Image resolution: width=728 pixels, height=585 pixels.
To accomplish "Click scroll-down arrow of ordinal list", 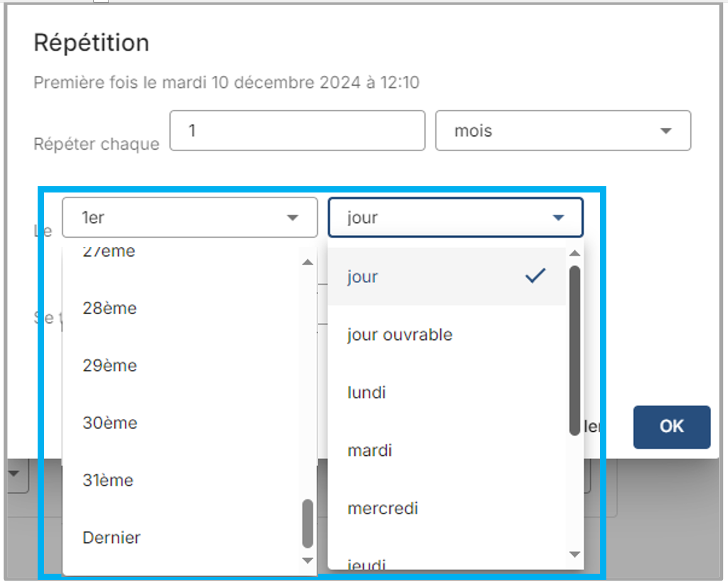I will pyautogui.click(x=307, y=560).
